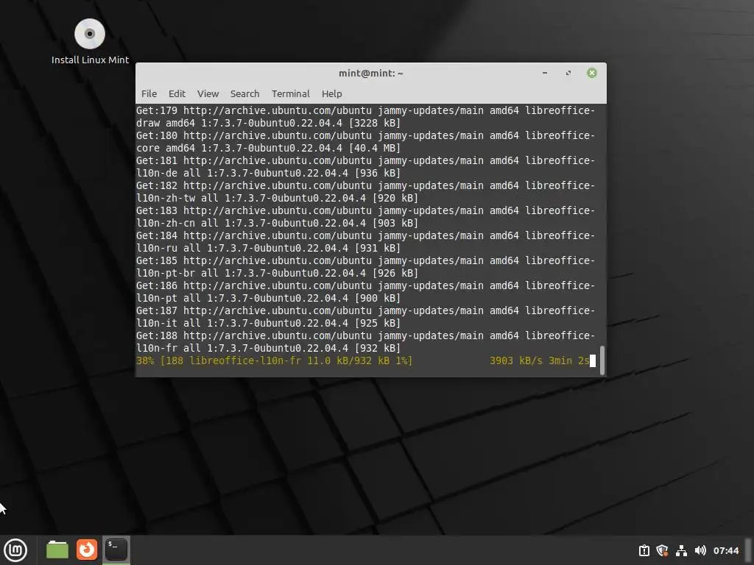The image size is (754, 565).
Task: Click the Get:181 l10n-de line
Action: [365, 167]
